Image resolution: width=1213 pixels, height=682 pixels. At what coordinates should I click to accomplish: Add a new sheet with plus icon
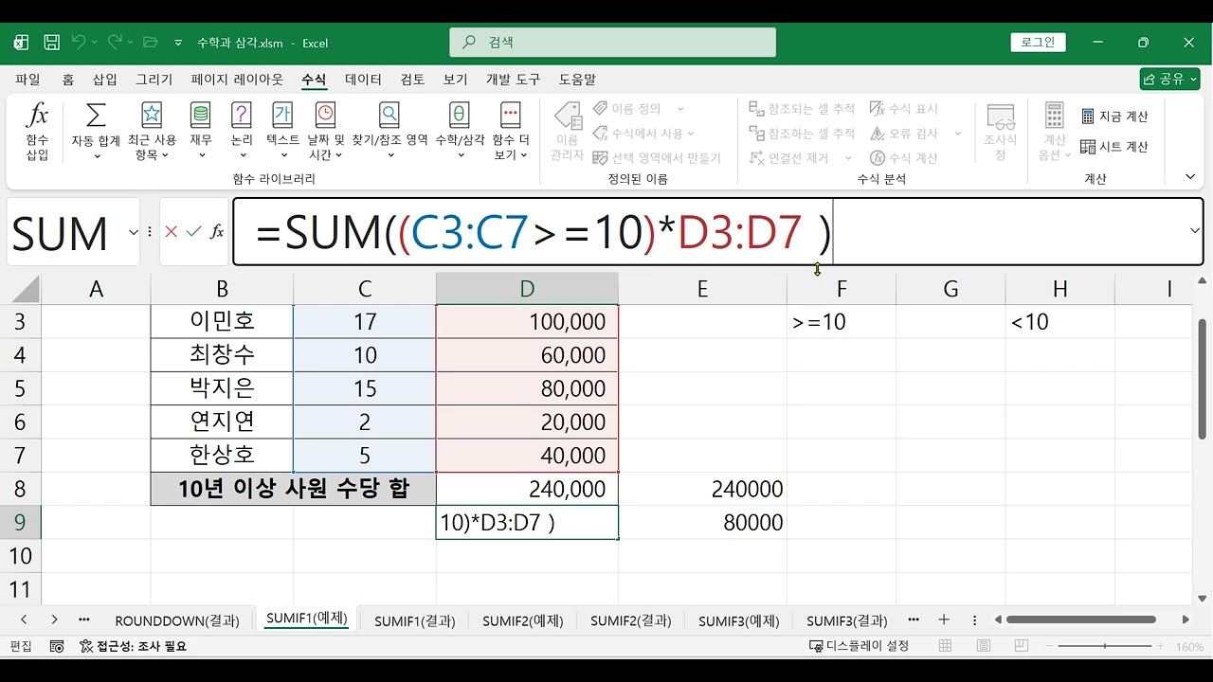pyautogui.click(x=944, y=619)
